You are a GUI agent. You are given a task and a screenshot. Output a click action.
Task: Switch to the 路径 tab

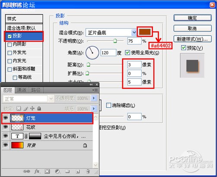36,90
